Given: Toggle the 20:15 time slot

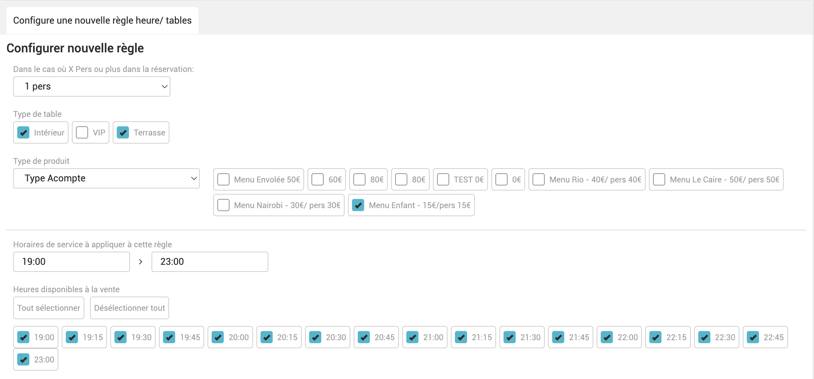Looking at the screenshot, I should 267,337.
